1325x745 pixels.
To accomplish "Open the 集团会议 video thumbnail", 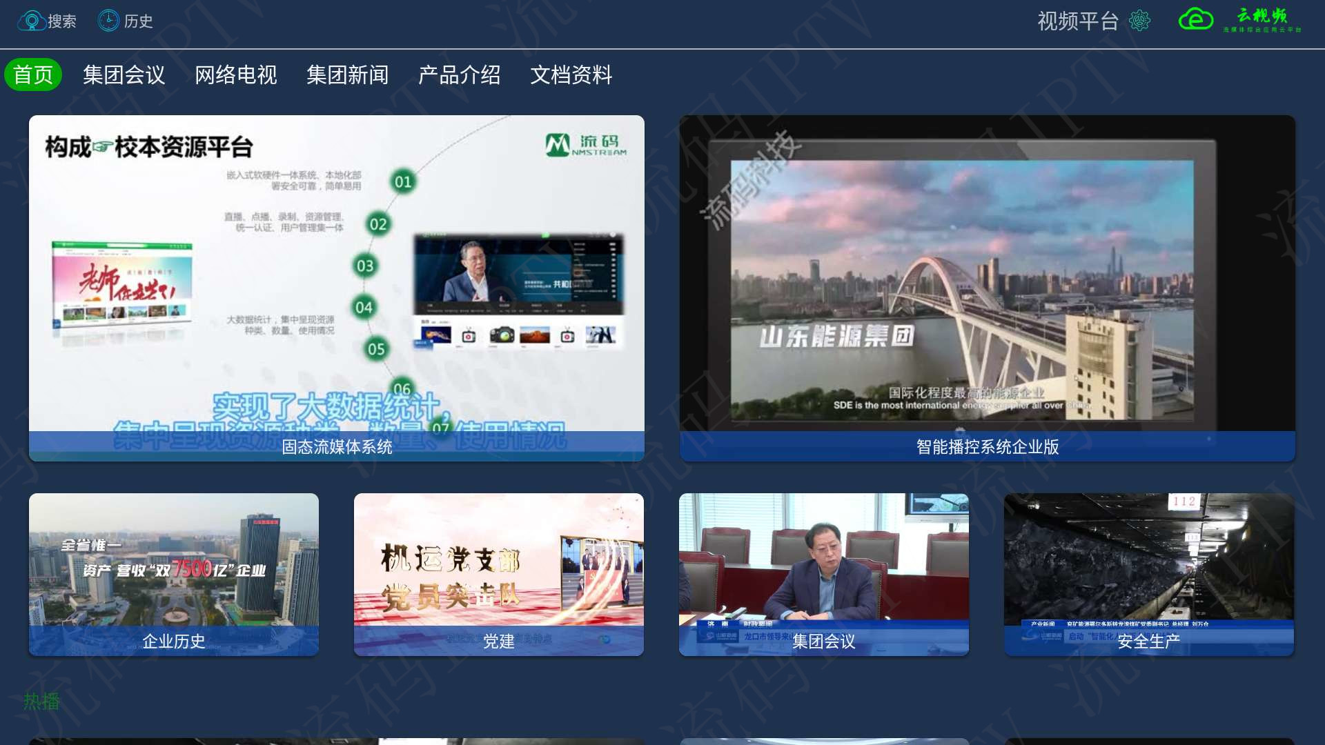I will [x=824, y=574].
